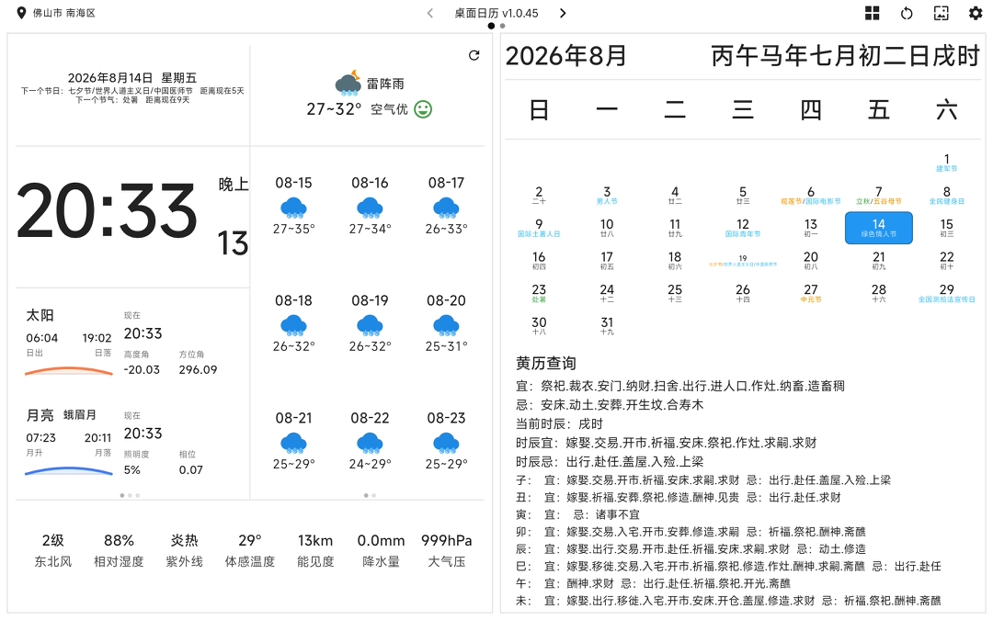Click the rain cloud icon for 08-23

446,443
